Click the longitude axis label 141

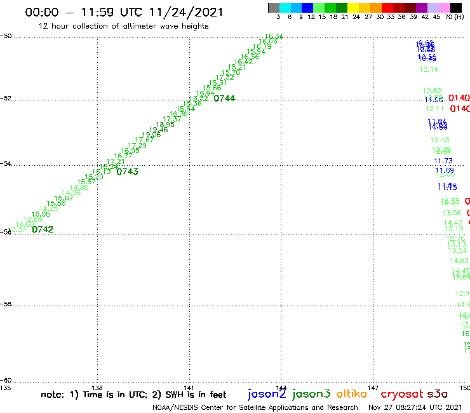click(x=189, y=388)
